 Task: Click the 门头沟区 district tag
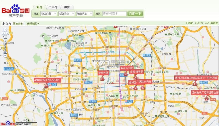click(9, 69)
